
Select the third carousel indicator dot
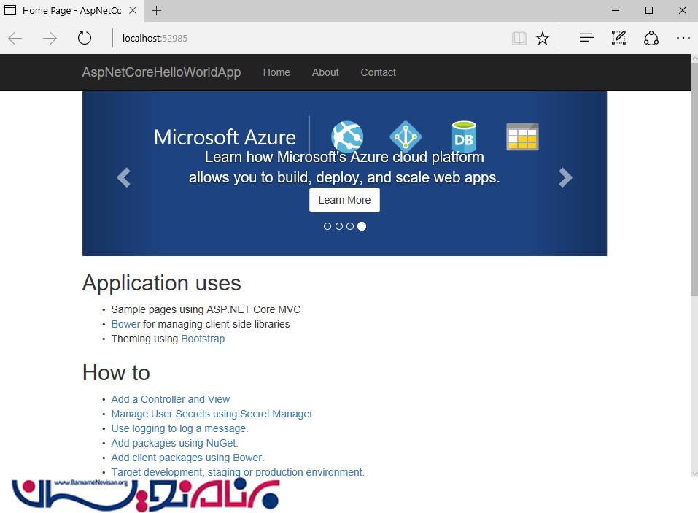coord(350,226)
